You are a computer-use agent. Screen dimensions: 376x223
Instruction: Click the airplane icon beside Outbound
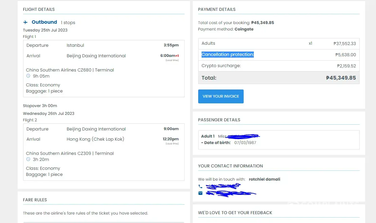(25, 22)
